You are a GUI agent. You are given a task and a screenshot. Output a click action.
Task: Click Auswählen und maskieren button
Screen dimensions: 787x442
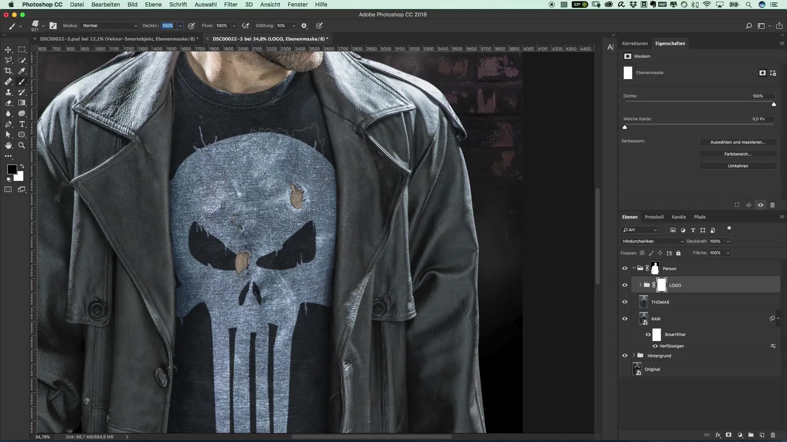click(738, 142)
